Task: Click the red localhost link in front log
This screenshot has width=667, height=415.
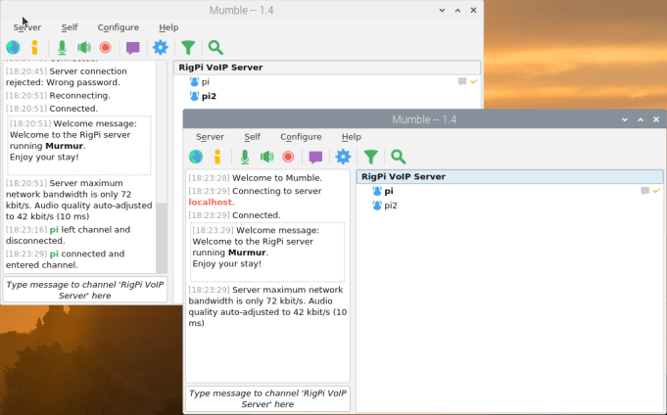Action: (x=211, y=202)
